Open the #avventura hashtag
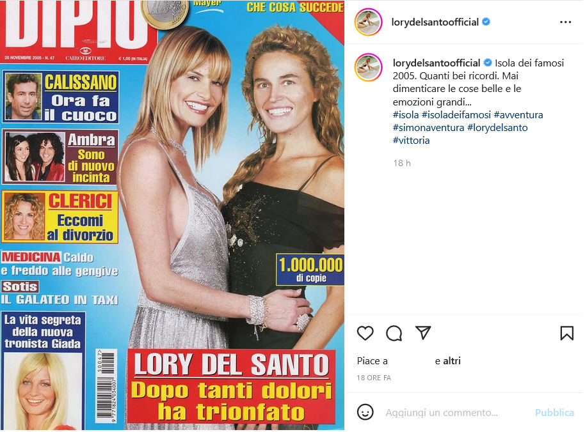 point(518,114)
